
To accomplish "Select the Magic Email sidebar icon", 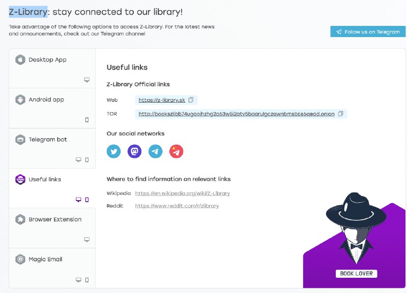I will [19, 259].
